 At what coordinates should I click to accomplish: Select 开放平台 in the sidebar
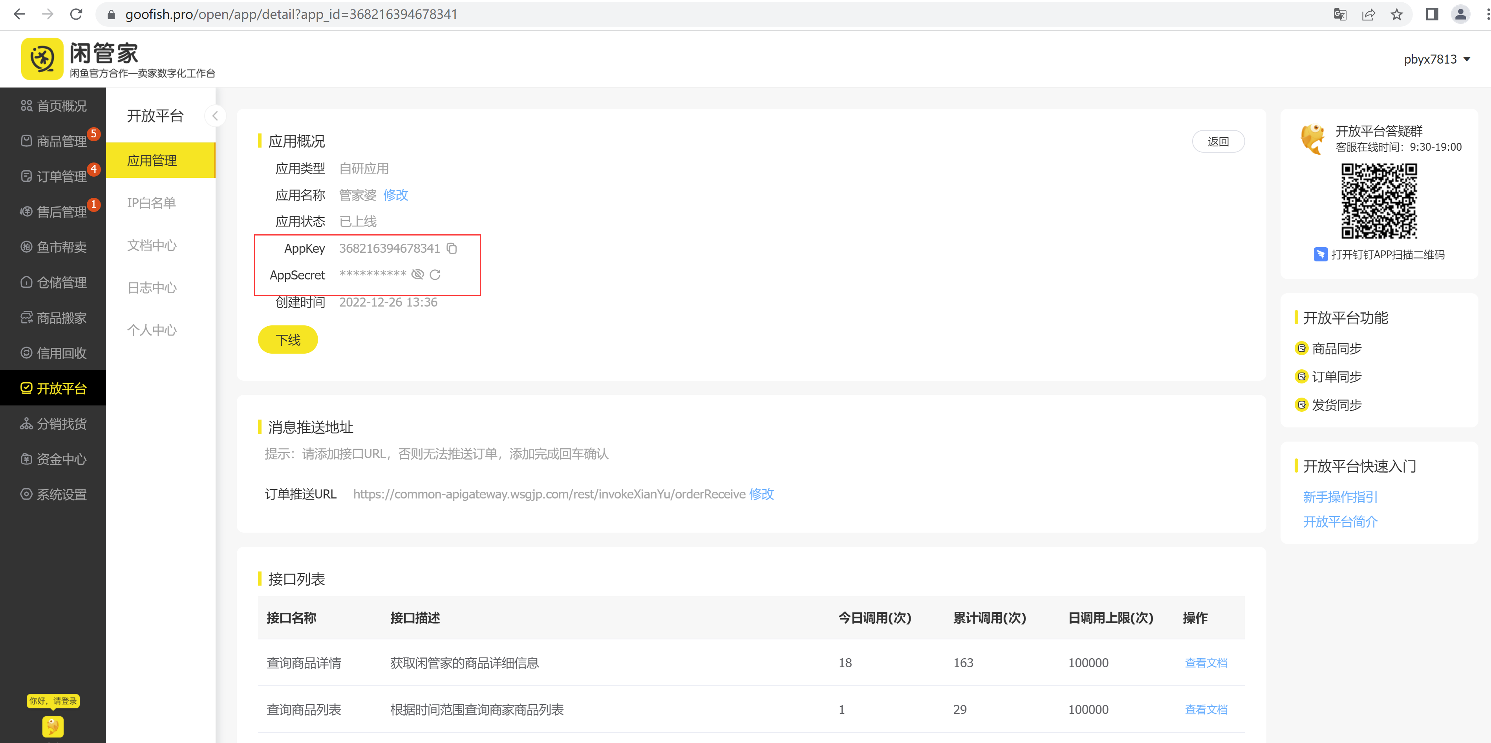click(x=53, y=388)
